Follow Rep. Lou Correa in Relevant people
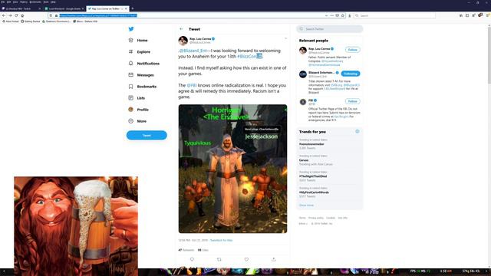This screenshot has height=276, width=491. coord(353,50)
